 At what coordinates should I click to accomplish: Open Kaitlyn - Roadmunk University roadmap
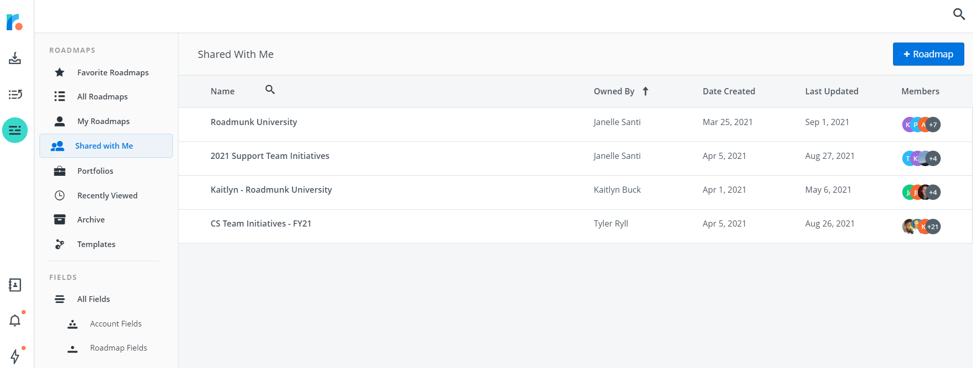click(x=271, y=190)
